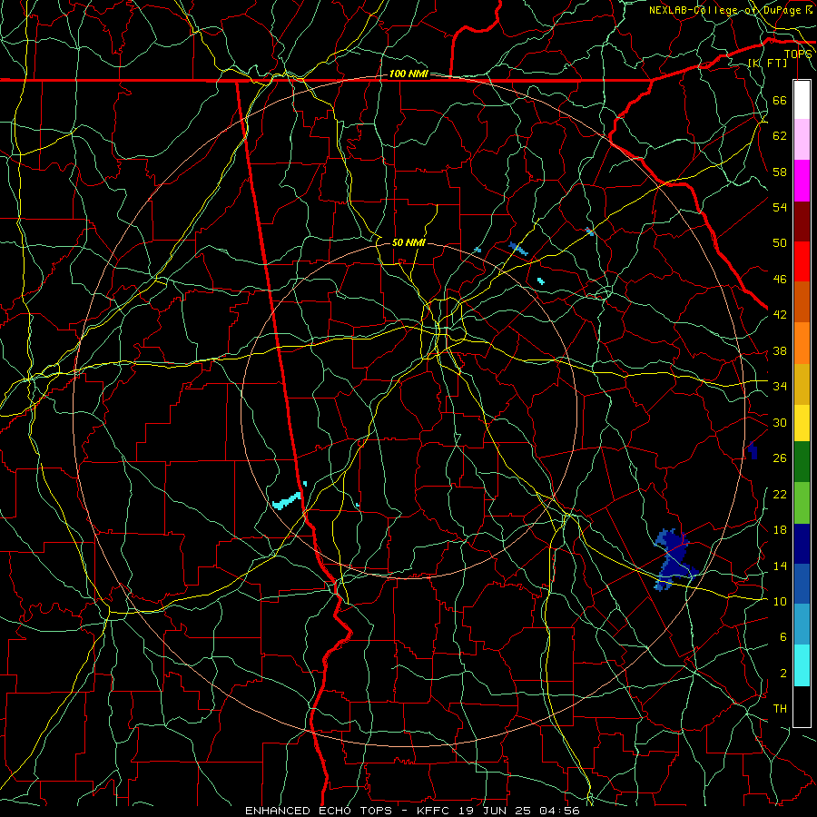The height and width of the screenshot is (817, 817).
Task: Select the magenta legend swatch
Action: click(802, 181)
